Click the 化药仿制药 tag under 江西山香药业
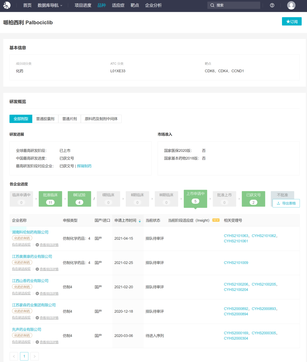Image resolution: width=307 pixels, height=362 pixels. click(22, 287)
